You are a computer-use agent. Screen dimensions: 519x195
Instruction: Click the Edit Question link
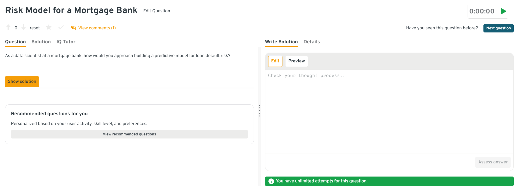pyautogui.click(x=156, y=11)
